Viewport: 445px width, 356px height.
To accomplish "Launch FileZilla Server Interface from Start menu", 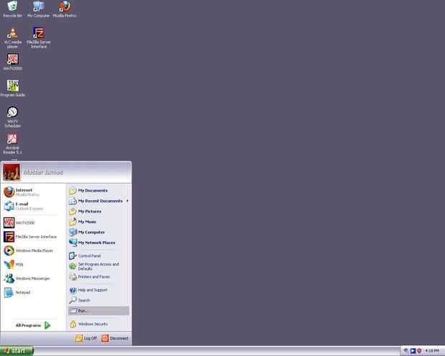I will 33,237.
